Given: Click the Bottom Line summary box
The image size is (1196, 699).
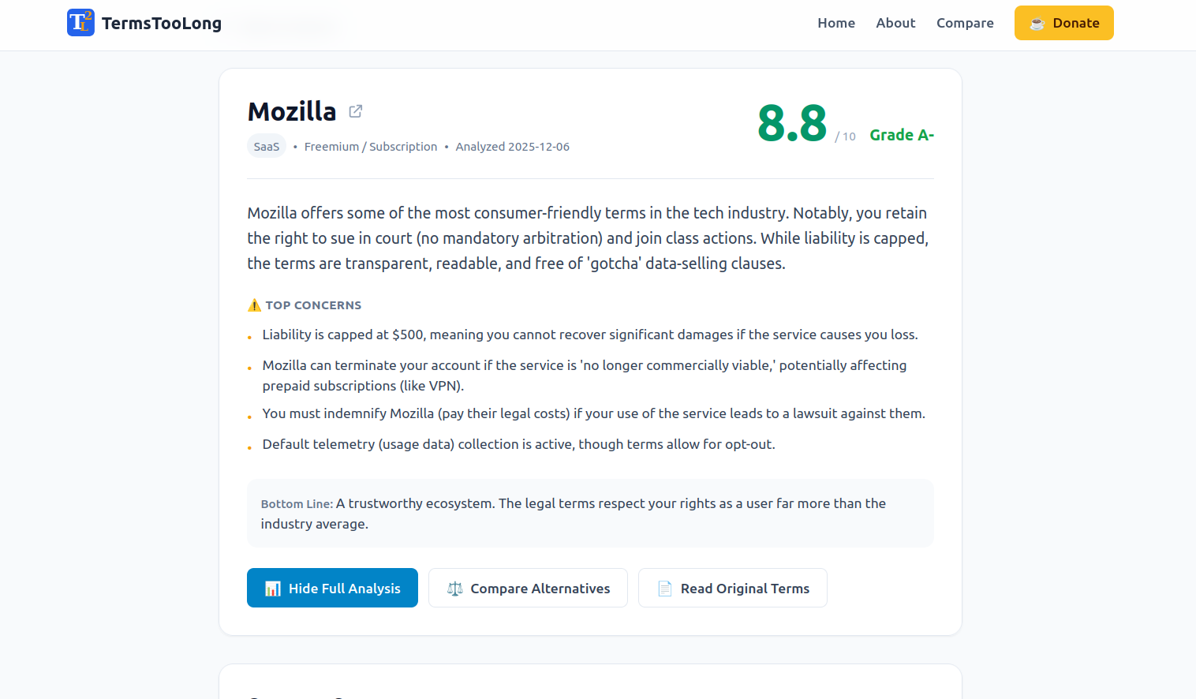Looking at the screenshot, I should click(590, 514).
